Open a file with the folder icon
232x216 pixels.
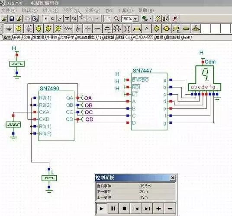(x=4, y=19)
